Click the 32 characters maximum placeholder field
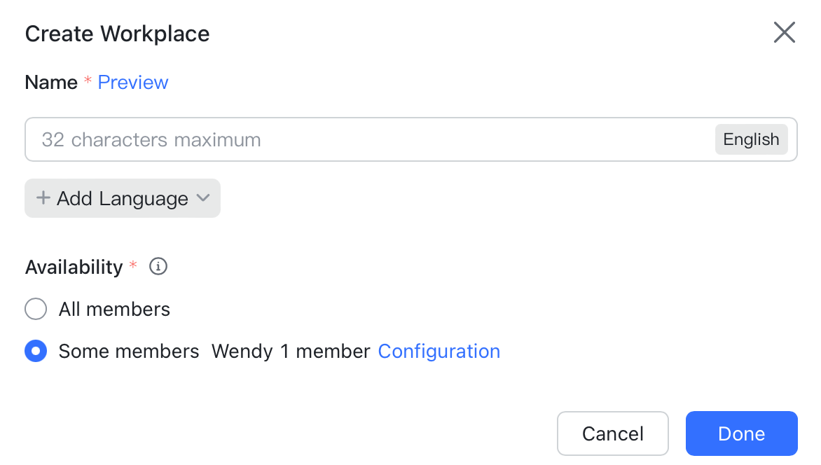 (151, 139)
